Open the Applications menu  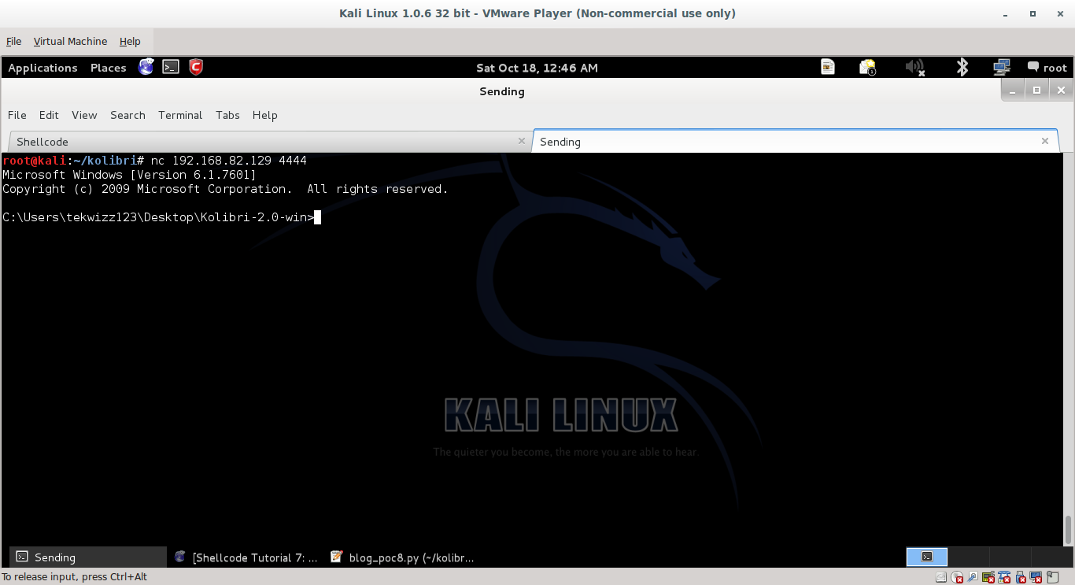point(42,68)
